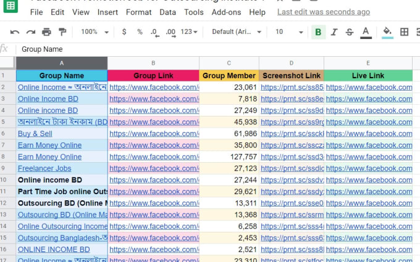Open the Live Link URL in row 9

click(369, 168)
